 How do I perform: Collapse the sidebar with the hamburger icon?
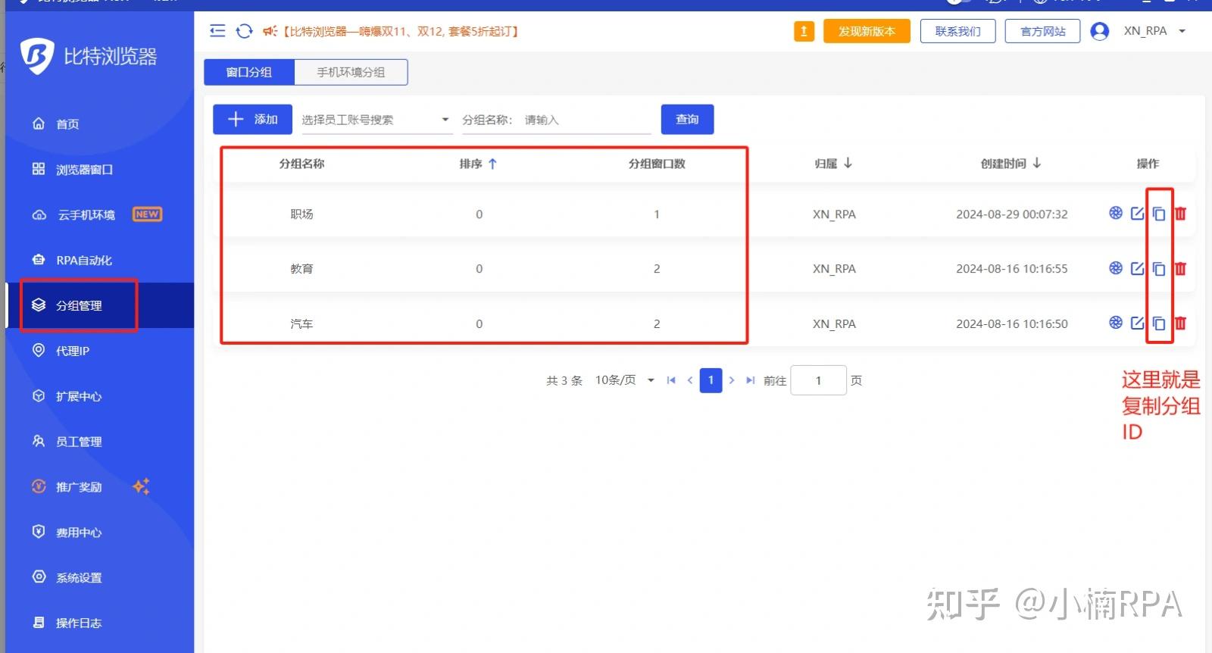click(217, 31)
